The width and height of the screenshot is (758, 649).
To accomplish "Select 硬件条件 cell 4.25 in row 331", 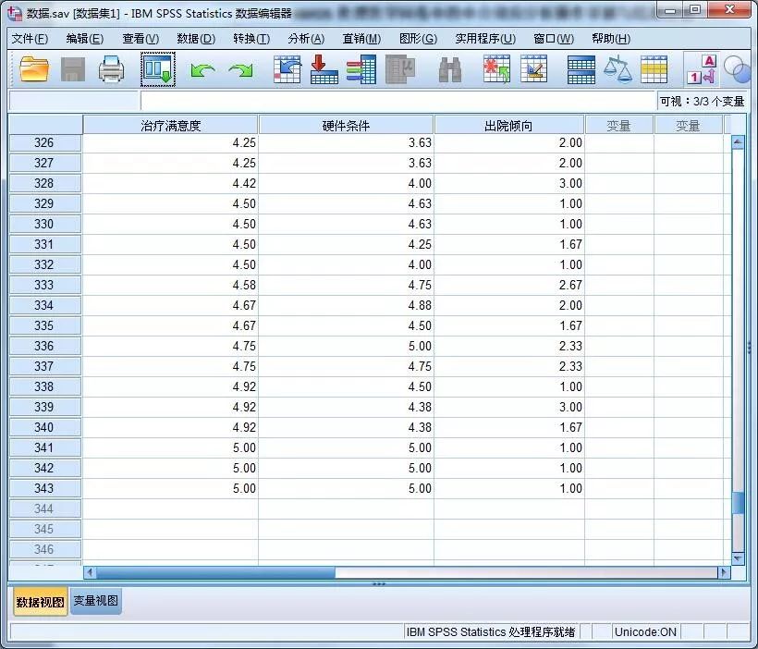I will point(346,244).
